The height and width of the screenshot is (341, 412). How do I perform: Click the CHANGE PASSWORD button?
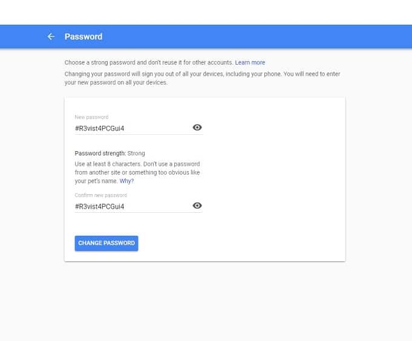pos(106,243)
